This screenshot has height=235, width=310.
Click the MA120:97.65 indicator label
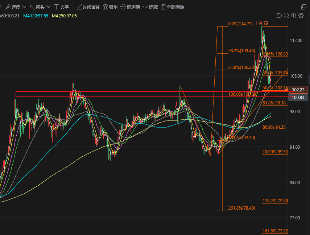(x=36, y=16)
